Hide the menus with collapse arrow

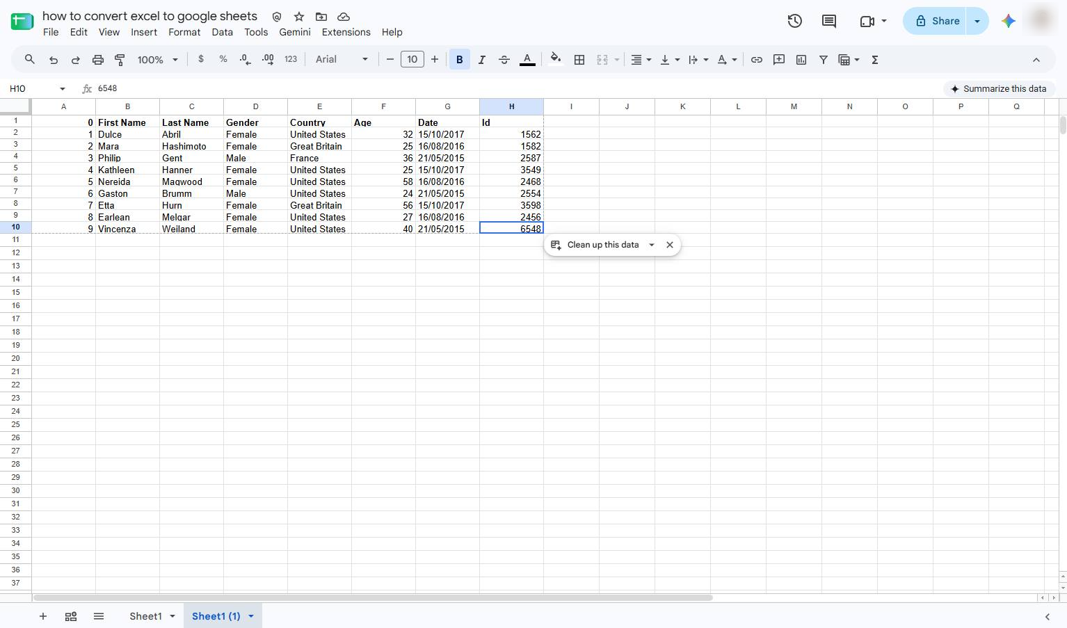pyautogui.click(x=1036, y=60)
